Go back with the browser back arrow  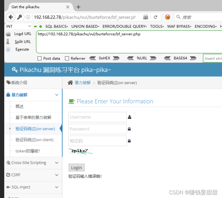[x=11, y=17]
